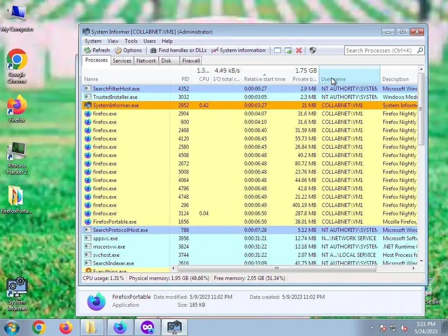Open the Help menu
This screenshot has width=448, height=336.
click(x=167, y=41)
